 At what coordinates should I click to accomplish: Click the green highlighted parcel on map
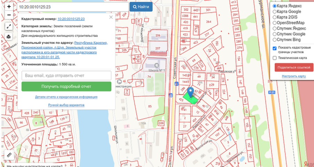pos(190,98)
